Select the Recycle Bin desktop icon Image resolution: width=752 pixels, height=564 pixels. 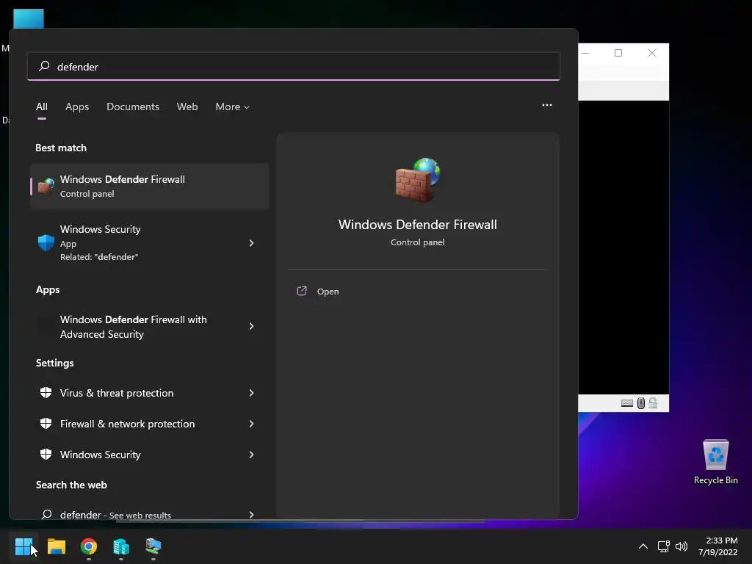pyautogui.click(x=715, y=461)
